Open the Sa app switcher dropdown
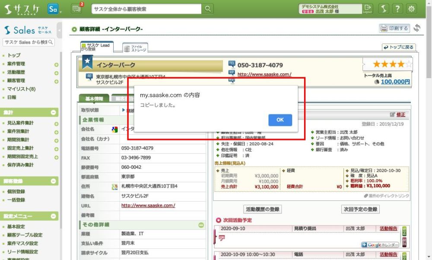432x260 pixels. click(54, 9)
